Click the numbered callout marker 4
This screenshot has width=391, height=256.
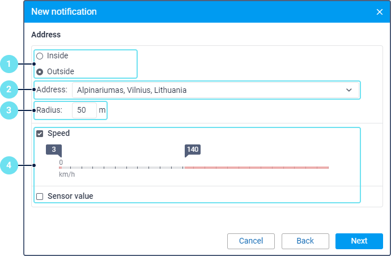coord(10,165)
